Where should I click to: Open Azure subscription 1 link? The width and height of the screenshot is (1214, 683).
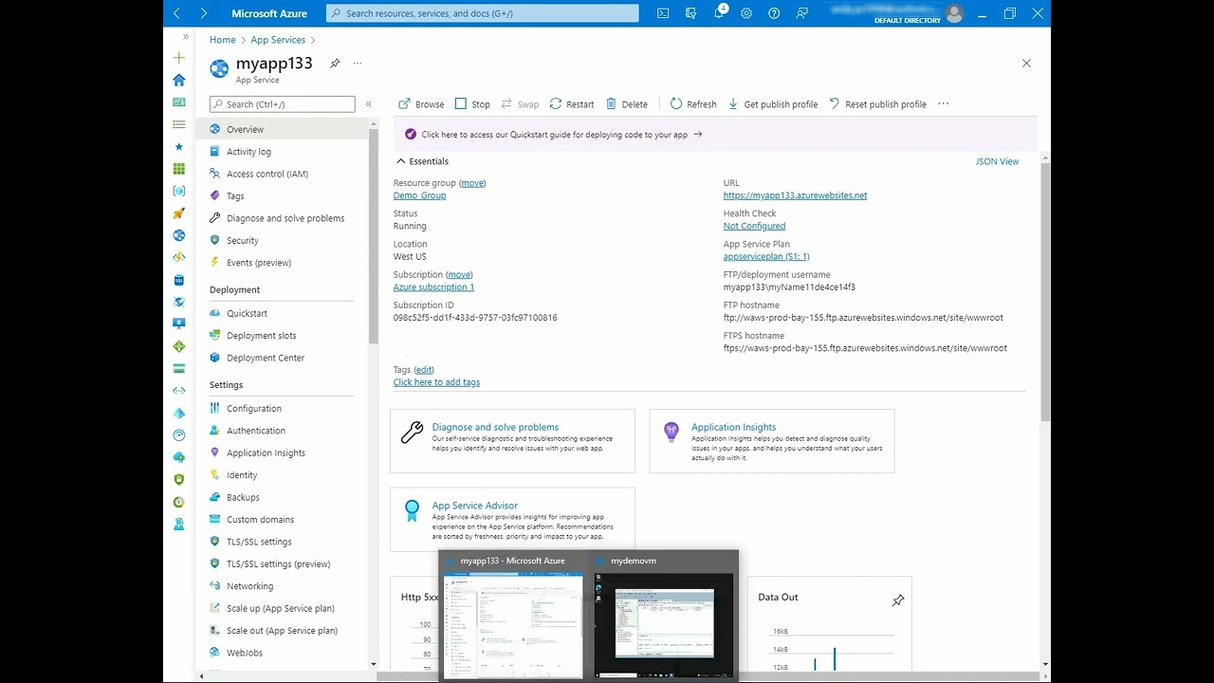(433, 287)
